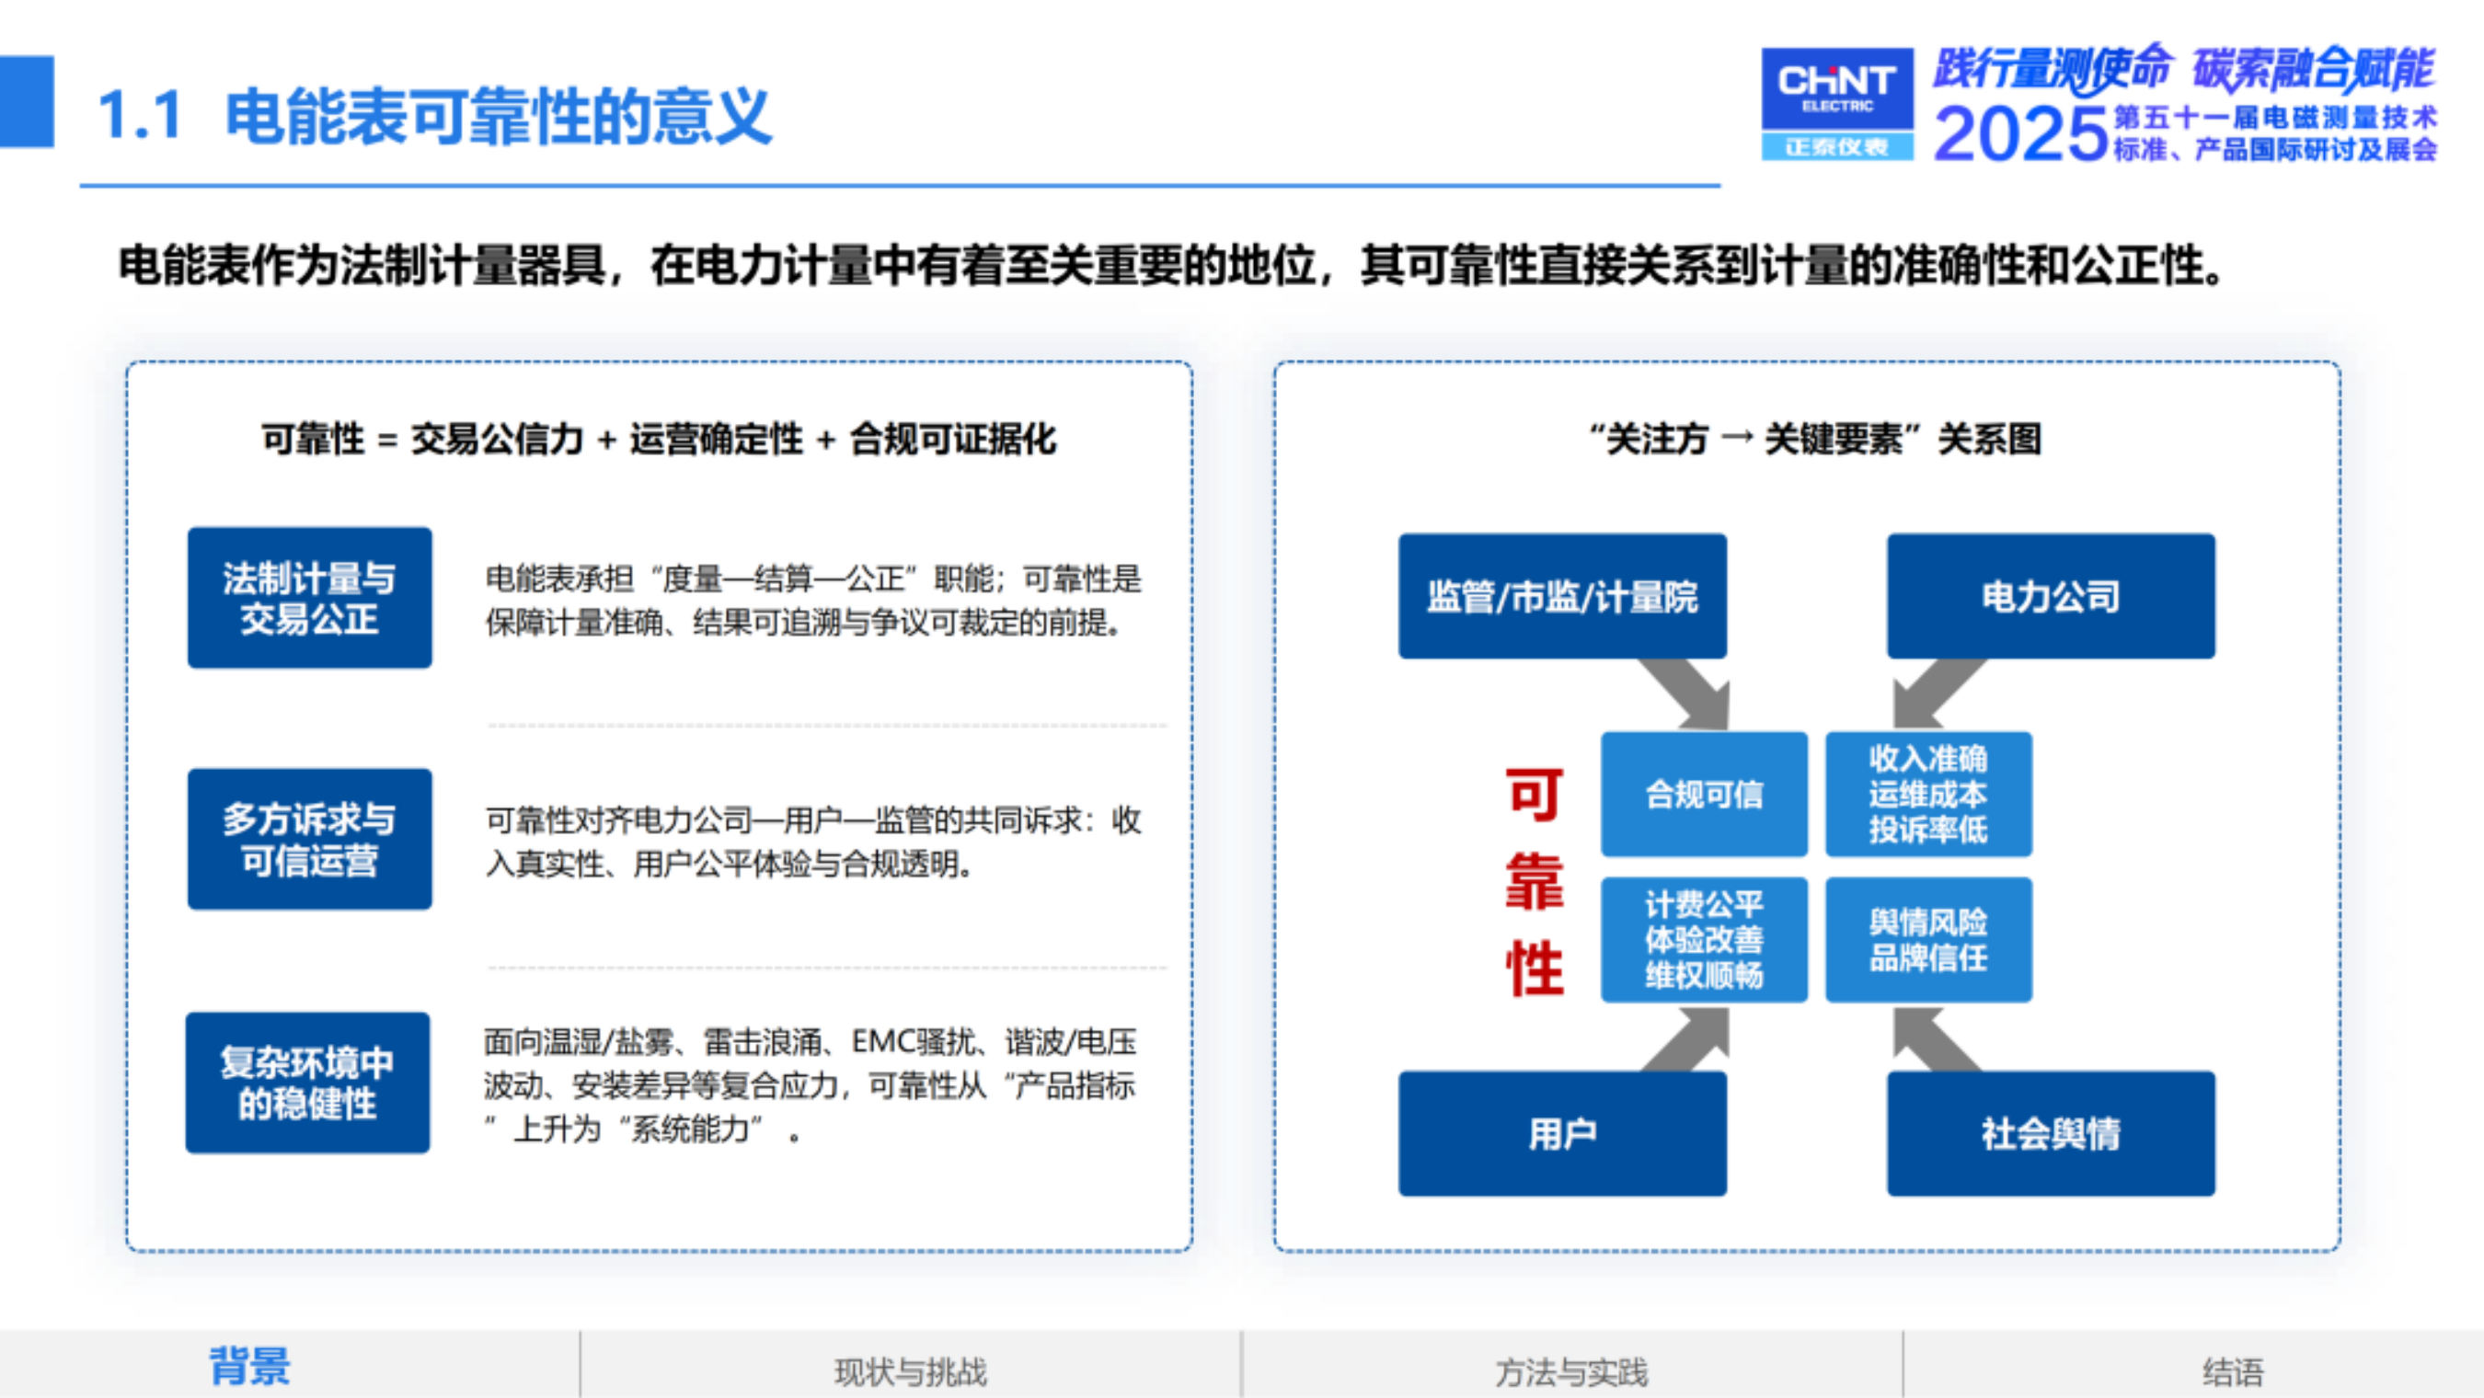The image size is (2484, 1398).
Task: Click the 社会舆情 box
Action: click(x=2051, y=1134)
